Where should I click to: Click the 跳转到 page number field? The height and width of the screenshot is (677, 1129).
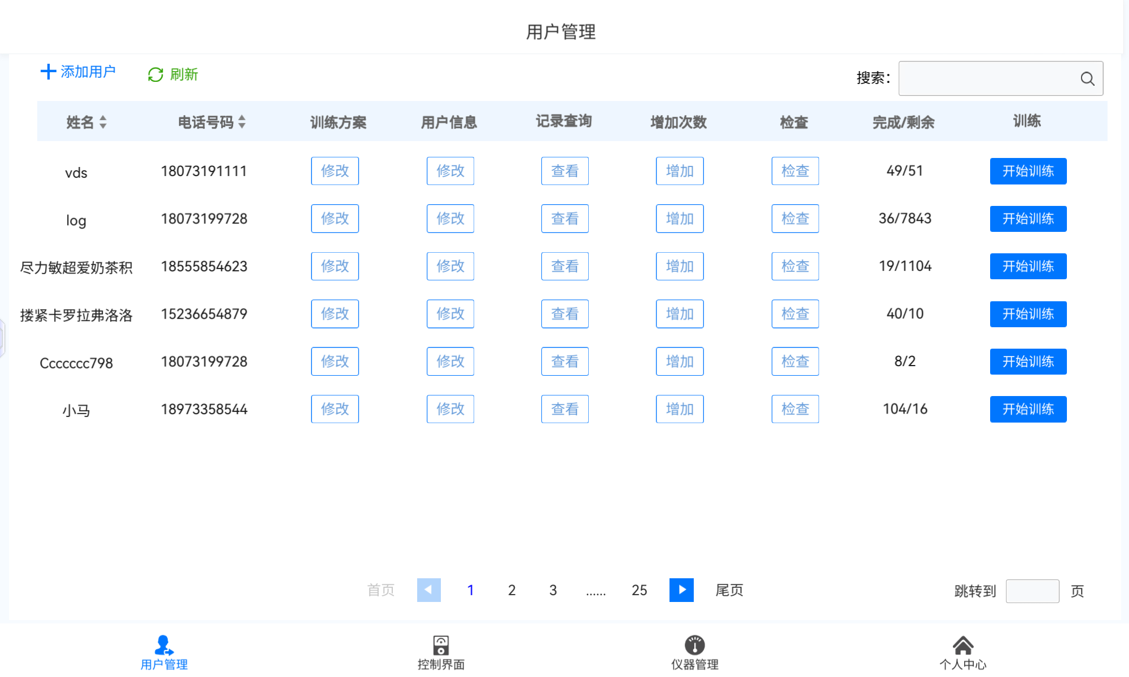[1032, 591]
